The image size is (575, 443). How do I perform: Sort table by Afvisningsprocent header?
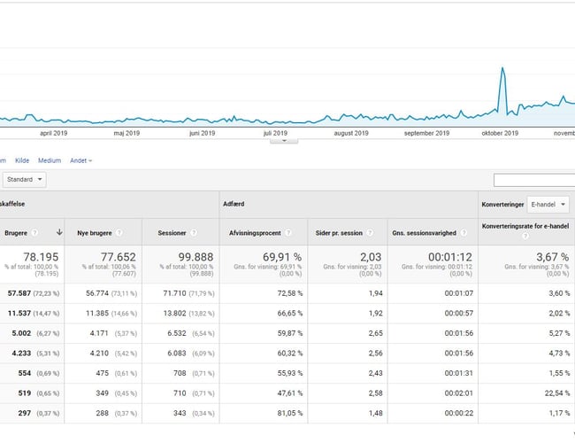255,233
